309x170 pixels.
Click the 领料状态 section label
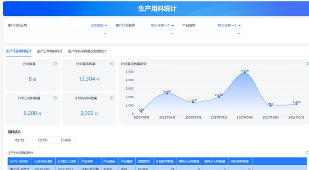[x=14, y=132]
